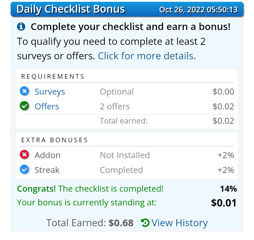The image size is (254, 240).
Task: Select the Streak label
Action: (x=47, y=170)
